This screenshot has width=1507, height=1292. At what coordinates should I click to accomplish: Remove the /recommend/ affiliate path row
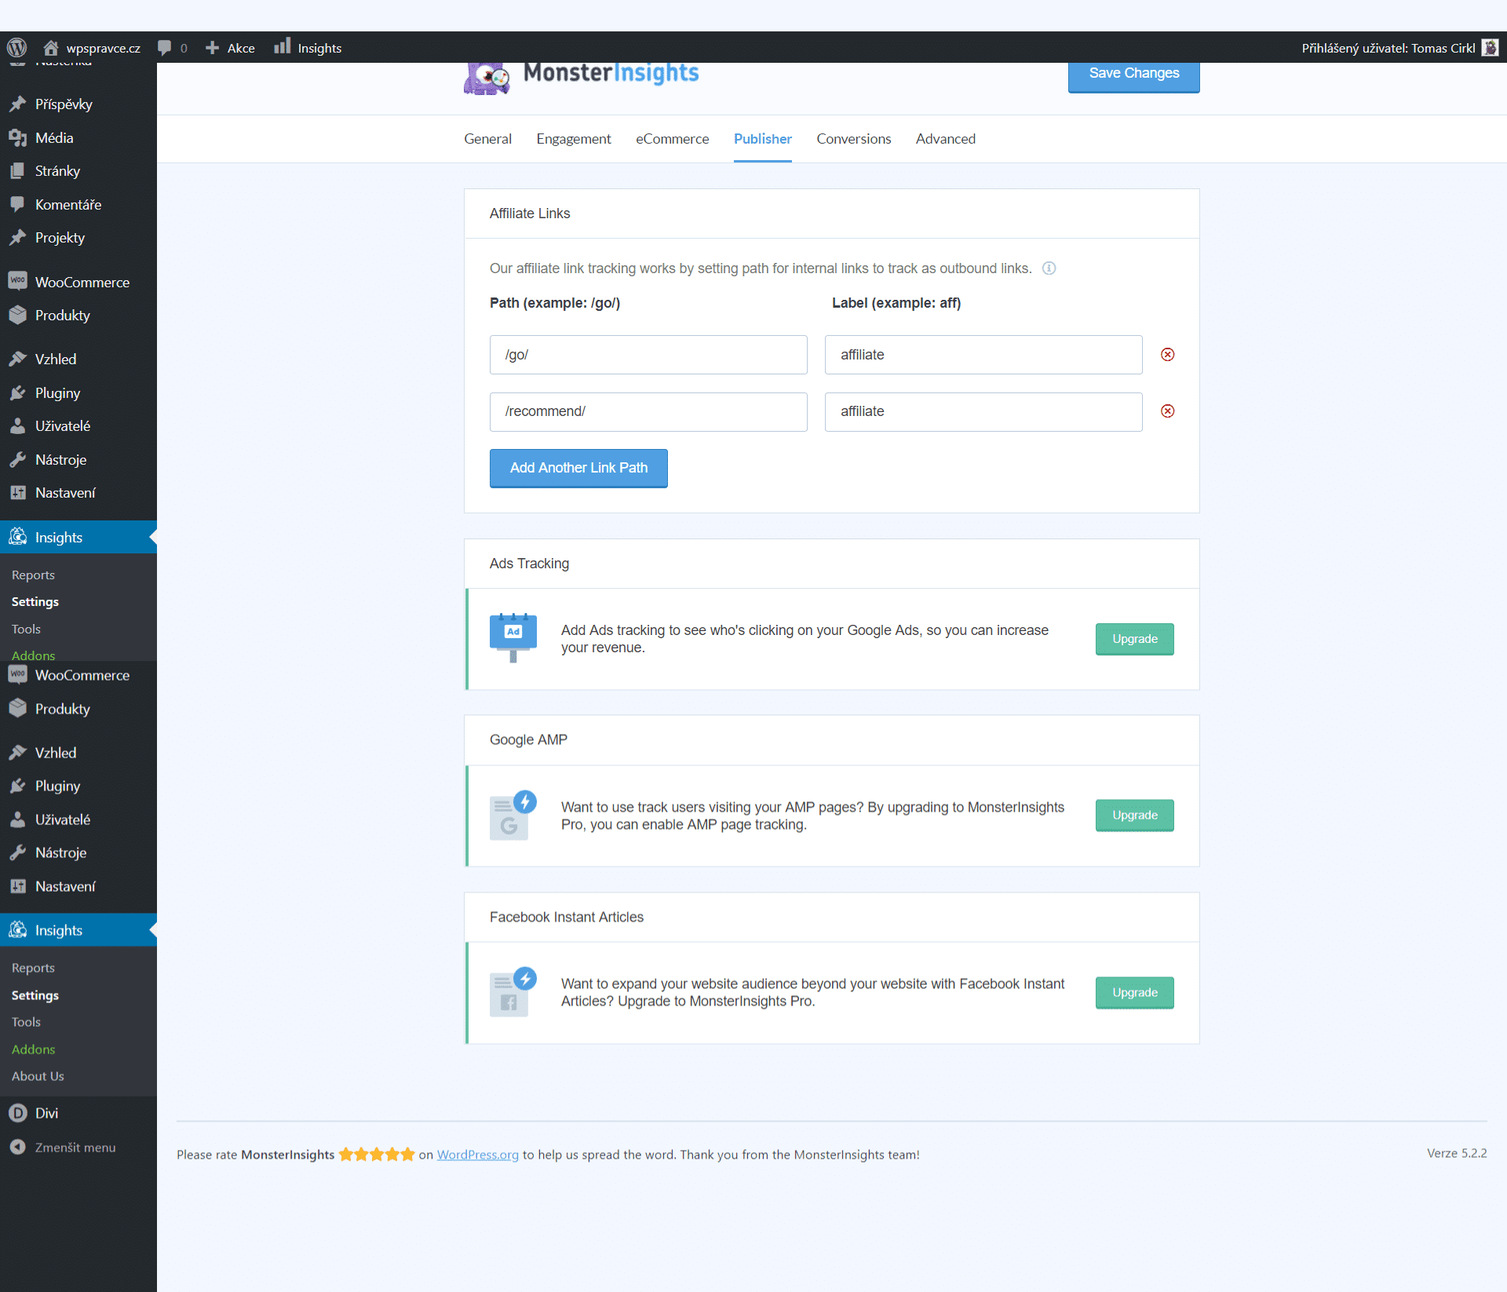(1168, 411)
